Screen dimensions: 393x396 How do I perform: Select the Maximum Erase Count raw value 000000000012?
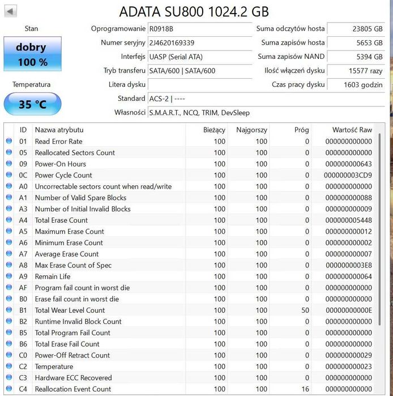[x=349, y=232]
